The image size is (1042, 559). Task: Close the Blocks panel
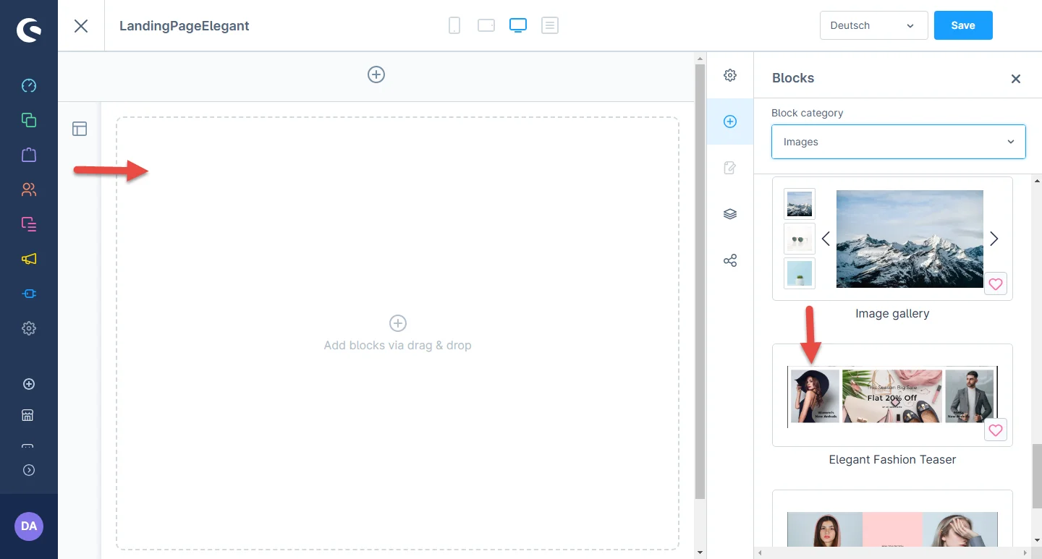pyautogui.click(x=1016, y=79)
